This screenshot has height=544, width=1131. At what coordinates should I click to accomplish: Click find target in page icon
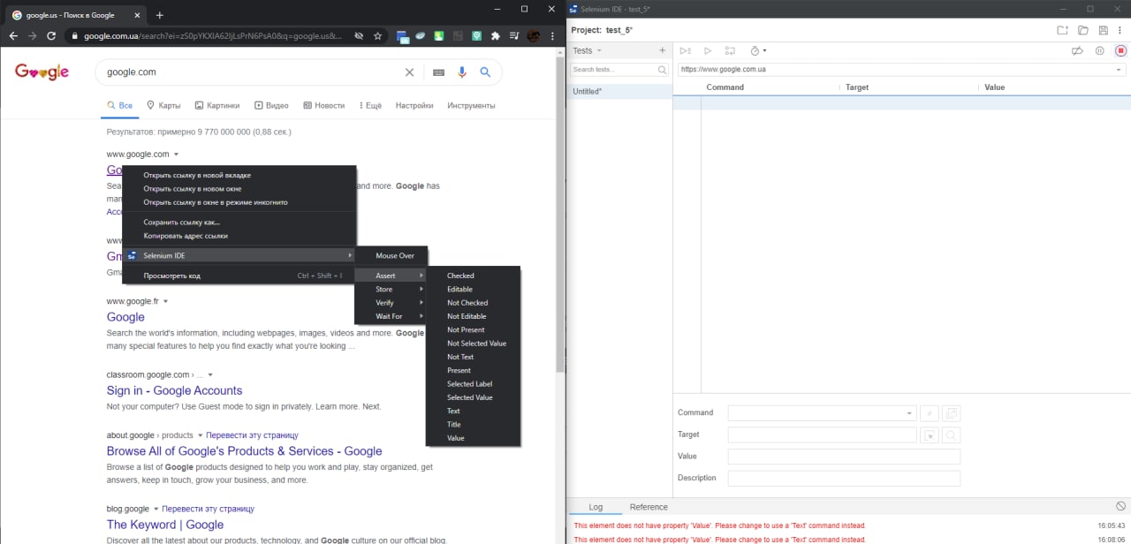(x=951, y=435)
